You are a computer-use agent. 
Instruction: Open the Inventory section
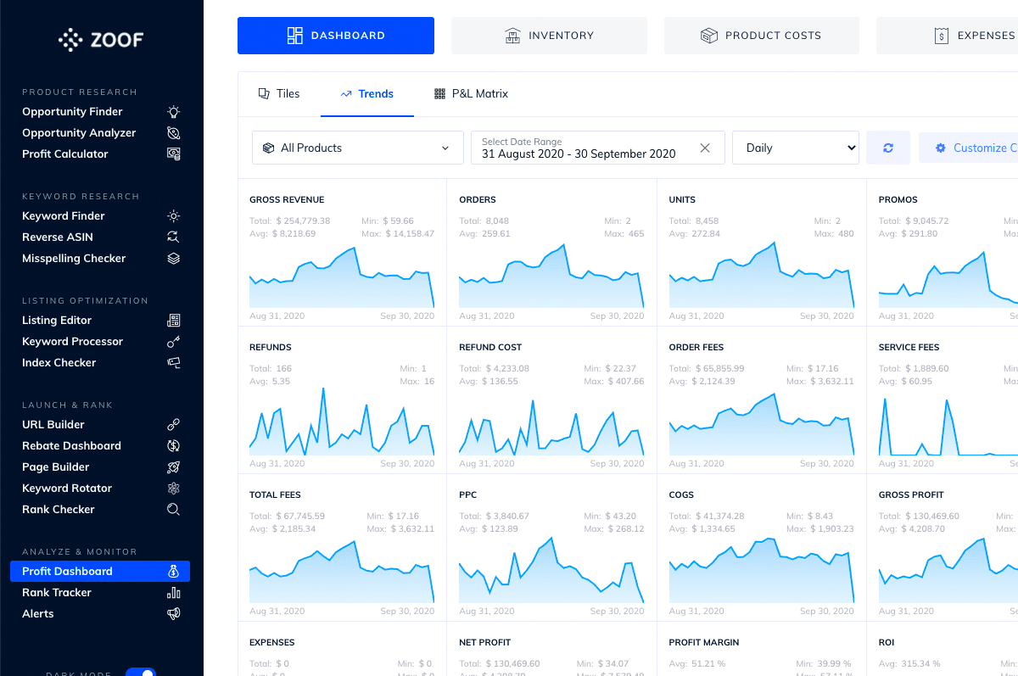(549, 36)
